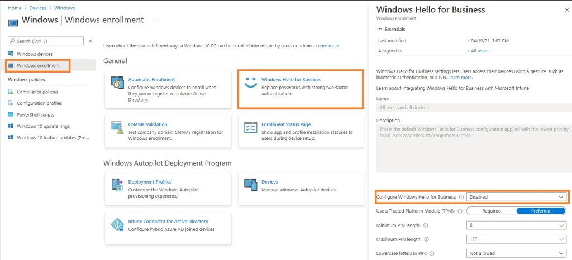Screen dimensions: 572x260
Task: Set TPM option to Preferred
Action: click(541, 211)
